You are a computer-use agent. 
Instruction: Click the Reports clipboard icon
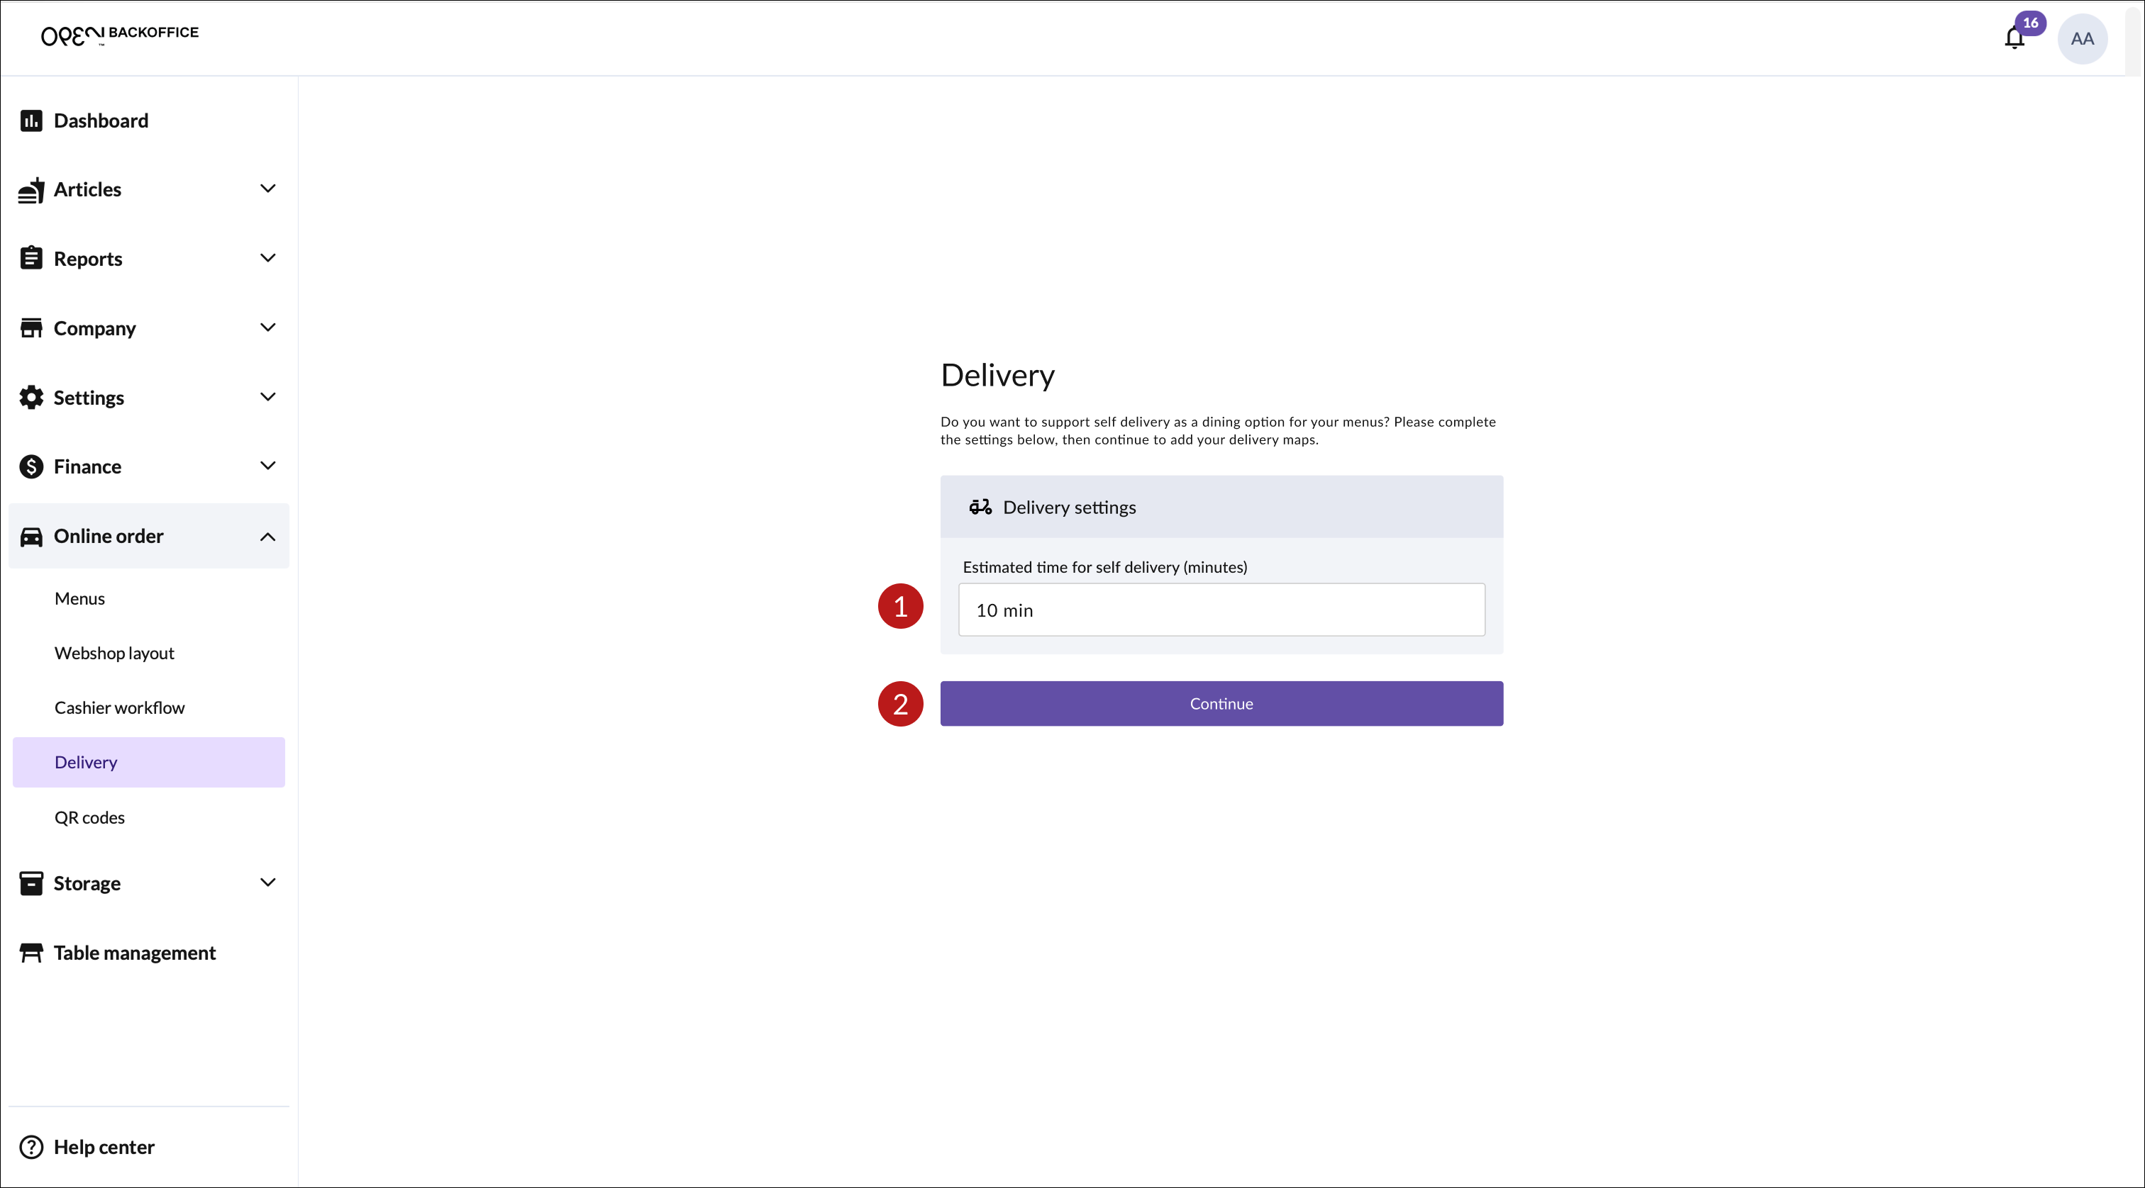coord(31,259)
